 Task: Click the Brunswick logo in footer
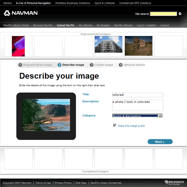pyautogui.click(x=174, y=183)
